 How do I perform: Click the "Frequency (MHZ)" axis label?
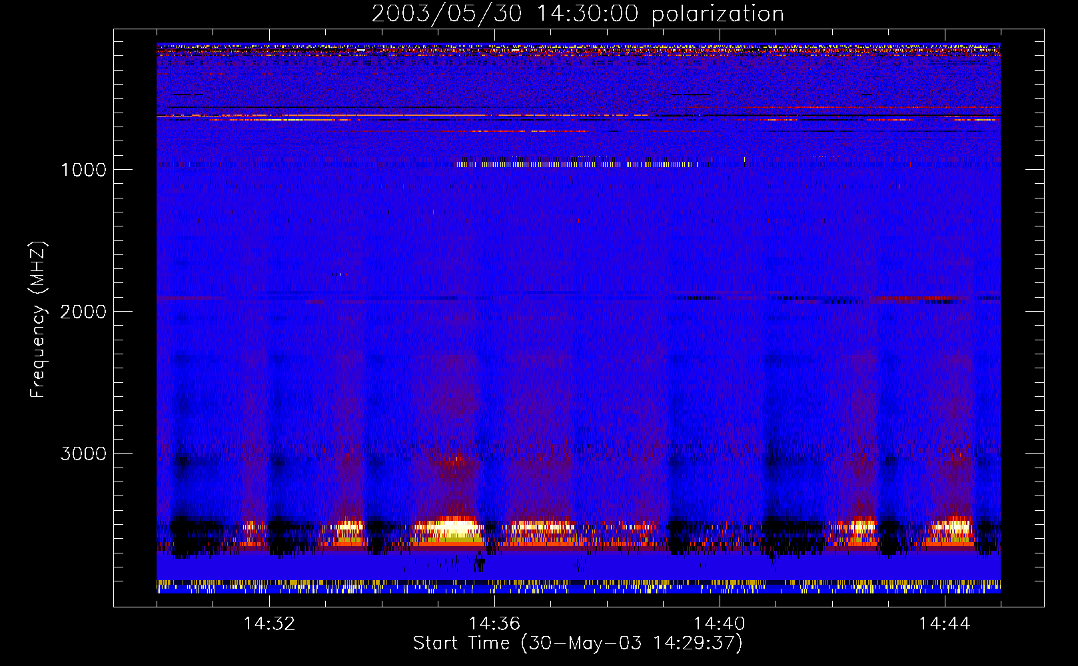click(38, 319)
